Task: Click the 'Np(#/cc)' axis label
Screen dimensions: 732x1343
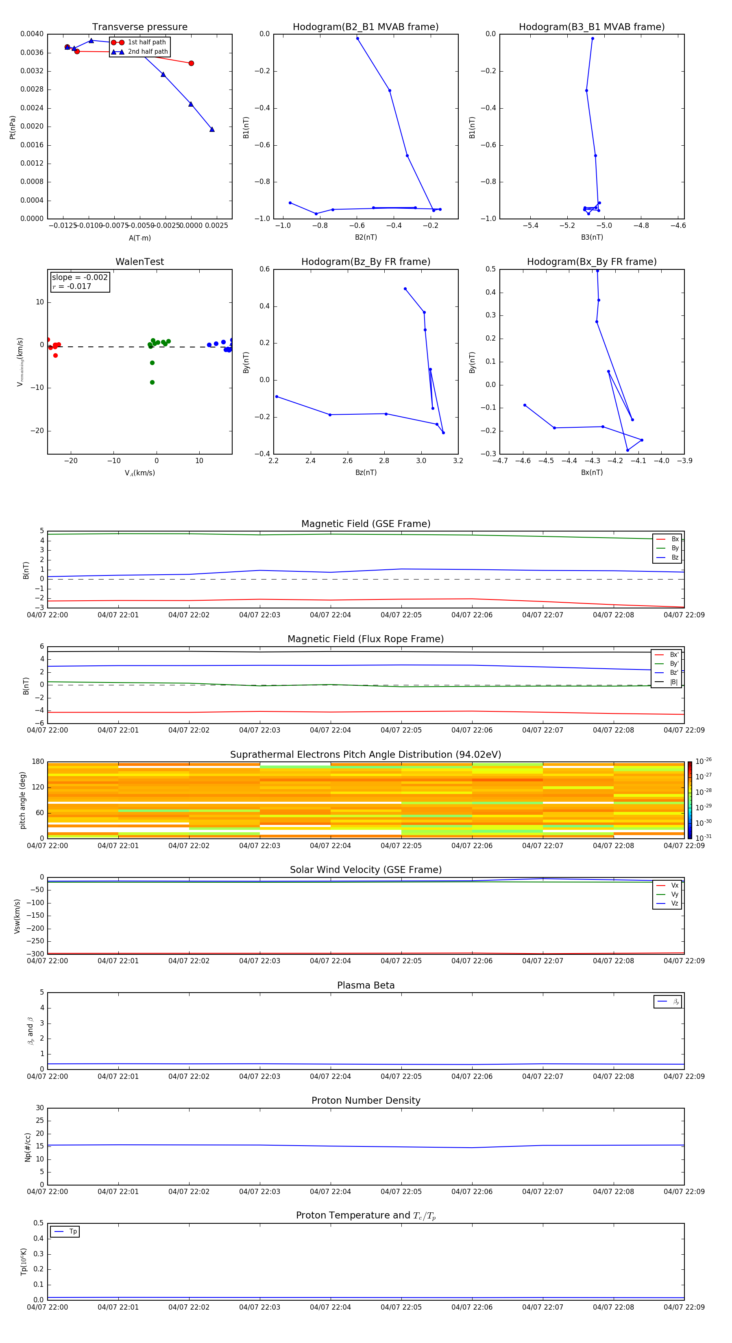Action: tap(28, 1147)
